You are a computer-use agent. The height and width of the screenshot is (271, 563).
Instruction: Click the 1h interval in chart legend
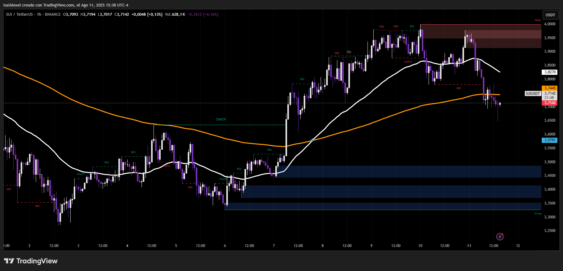tap(39, 14)
